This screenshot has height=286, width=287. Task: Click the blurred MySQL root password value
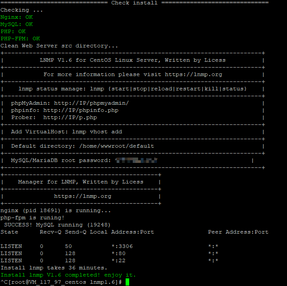point(136,160)
